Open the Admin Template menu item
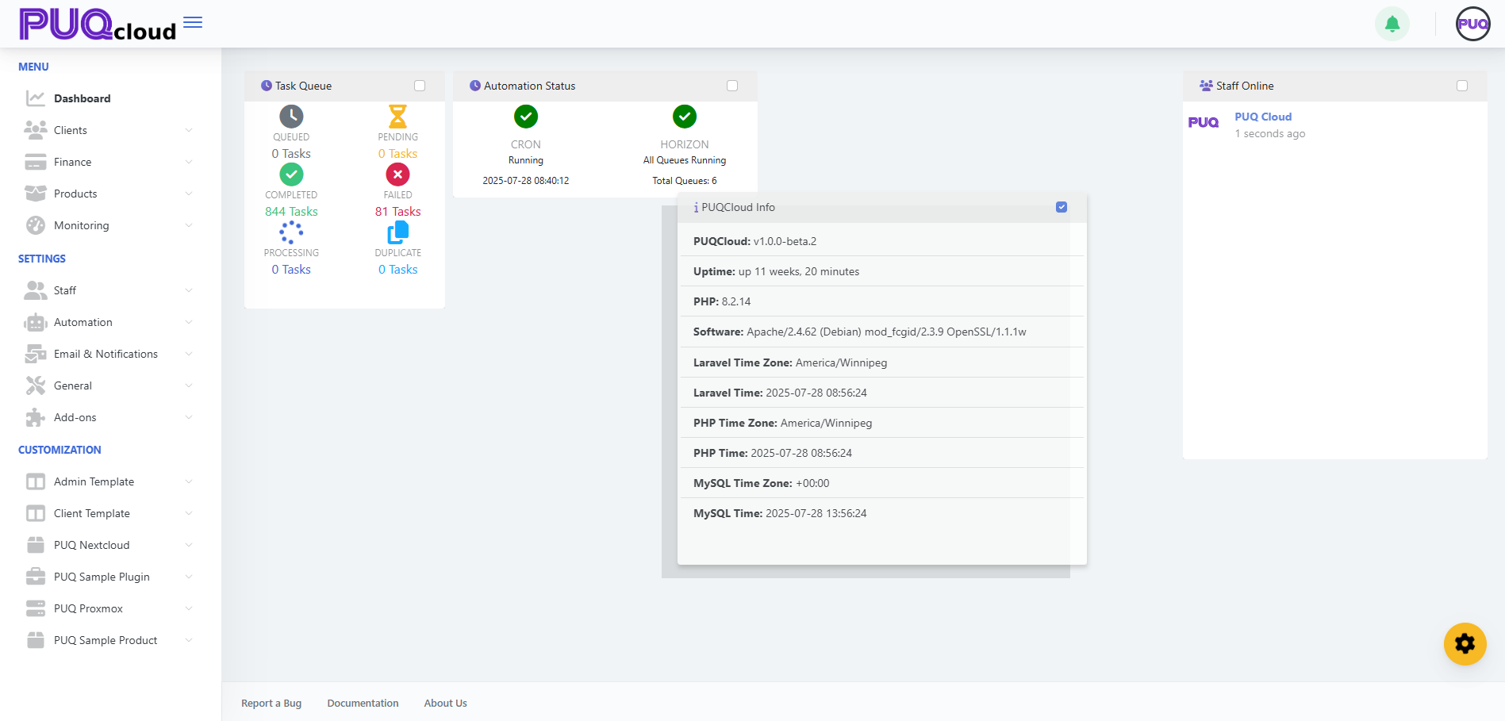1505x721 pixels. (110, 481)
